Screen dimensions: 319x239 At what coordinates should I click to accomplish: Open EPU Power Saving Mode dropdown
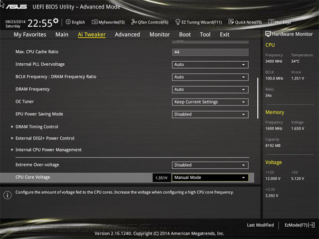(210, 114)
